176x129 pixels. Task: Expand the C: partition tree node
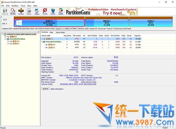click(x=5, y=37)
